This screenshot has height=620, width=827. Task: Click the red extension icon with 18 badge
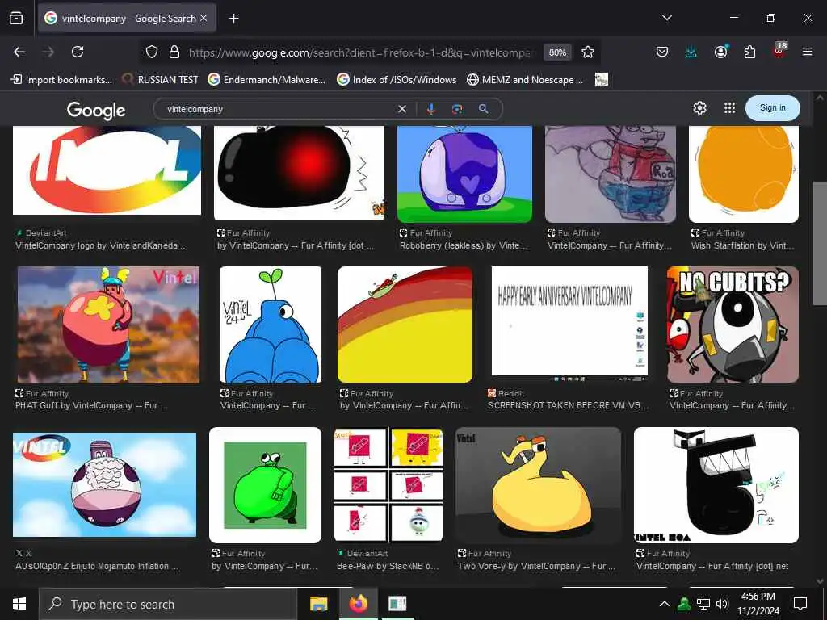(x=779, y=51)
